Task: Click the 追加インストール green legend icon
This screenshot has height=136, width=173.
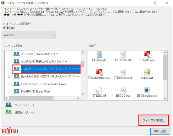Action: (x=8, y=112)
